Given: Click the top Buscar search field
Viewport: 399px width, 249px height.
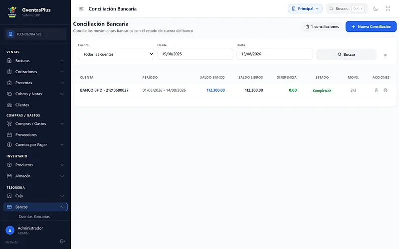Looking at the screenshot, I should tap(347, 8).
